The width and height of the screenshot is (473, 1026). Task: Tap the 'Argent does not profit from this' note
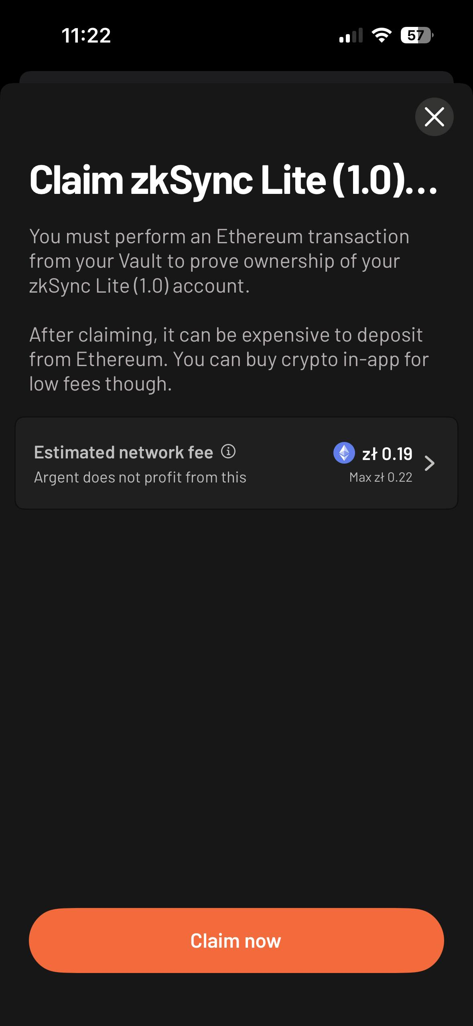coord(140,477)
